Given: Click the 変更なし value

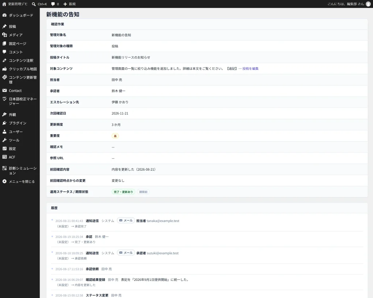Looking at the screenshot, I should click(x=118, y=180).
